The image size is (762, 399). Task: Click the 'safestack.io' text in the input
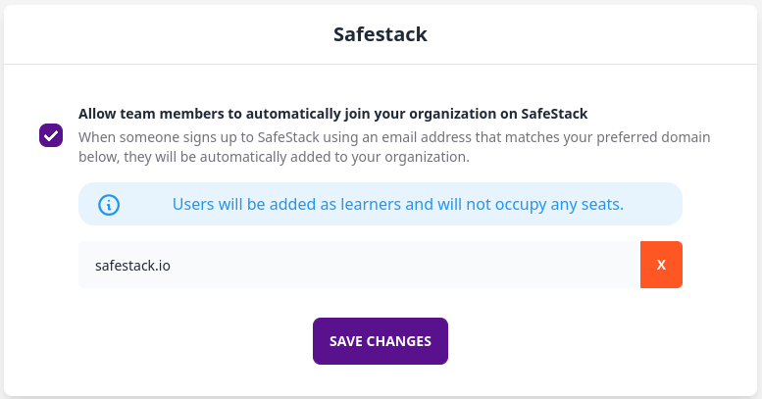132,266
